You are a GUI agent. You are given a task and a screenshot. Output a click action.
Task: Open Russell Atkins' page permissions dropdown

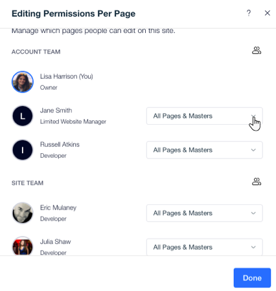(x=205, y=150)
